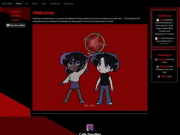
Task: Click the This User Is: heading
Action: coord(164,55)
